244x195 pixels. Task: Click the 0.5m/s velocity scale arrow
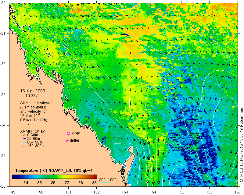point(27,124)
